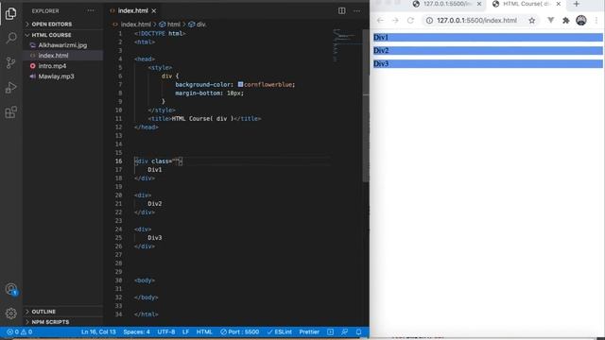
Task: Open the Manage settings gear
Action: click(10, 314)
